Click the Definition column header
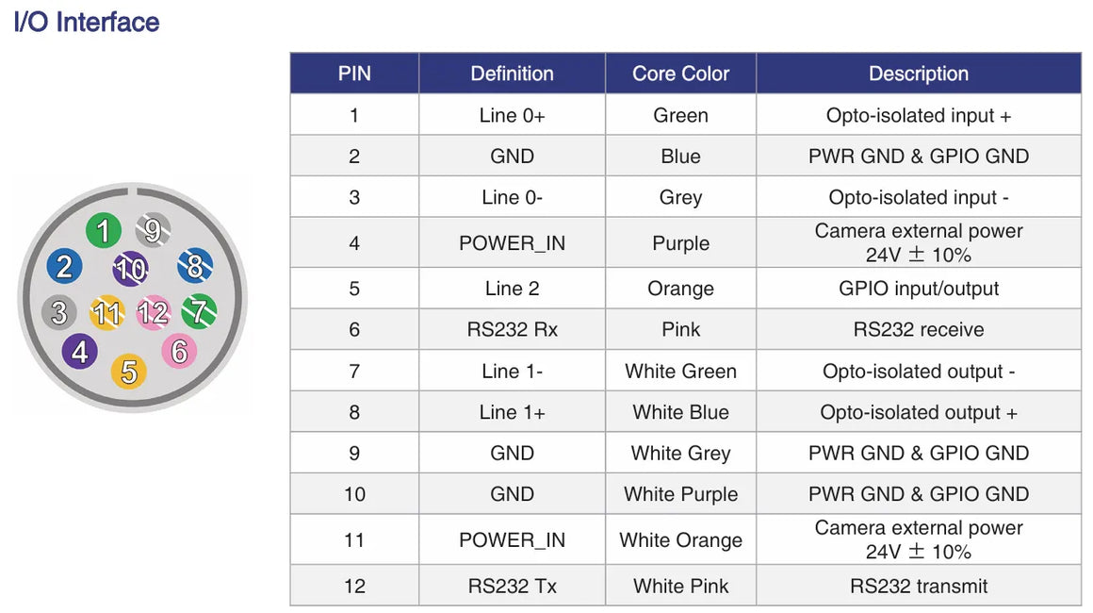The image size is (1093, 613). click(512, 74)
